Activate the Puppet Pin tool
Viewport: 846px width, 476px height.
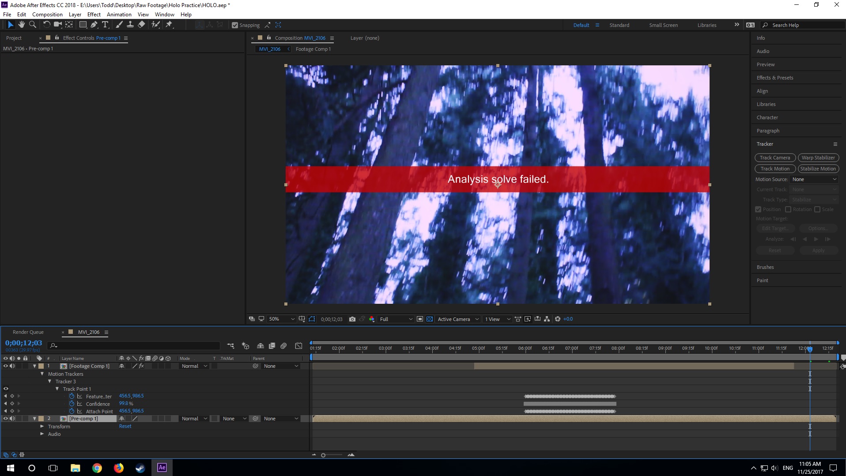tap(169, 25)
